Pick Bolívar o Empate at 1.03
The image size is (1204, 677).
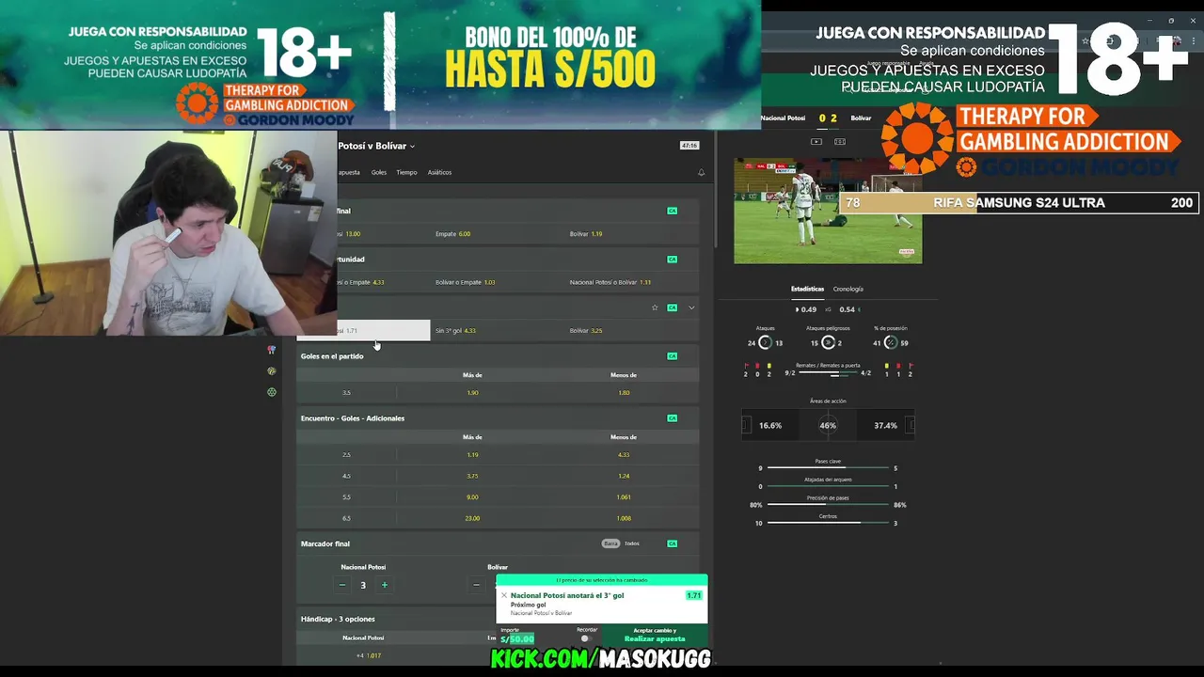(x=497, y=282)
